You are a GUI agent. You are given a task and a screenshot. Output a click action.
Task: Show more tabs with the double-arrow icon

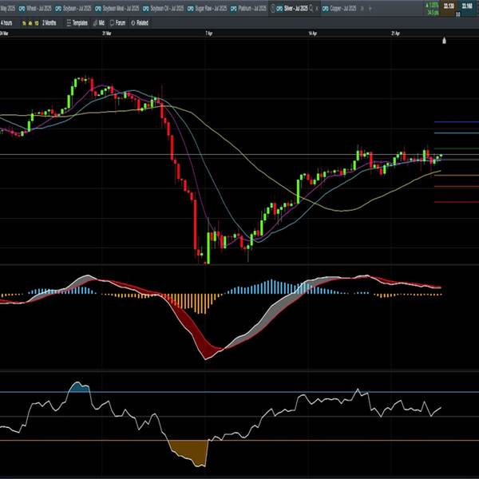click(x=362, y=9)
